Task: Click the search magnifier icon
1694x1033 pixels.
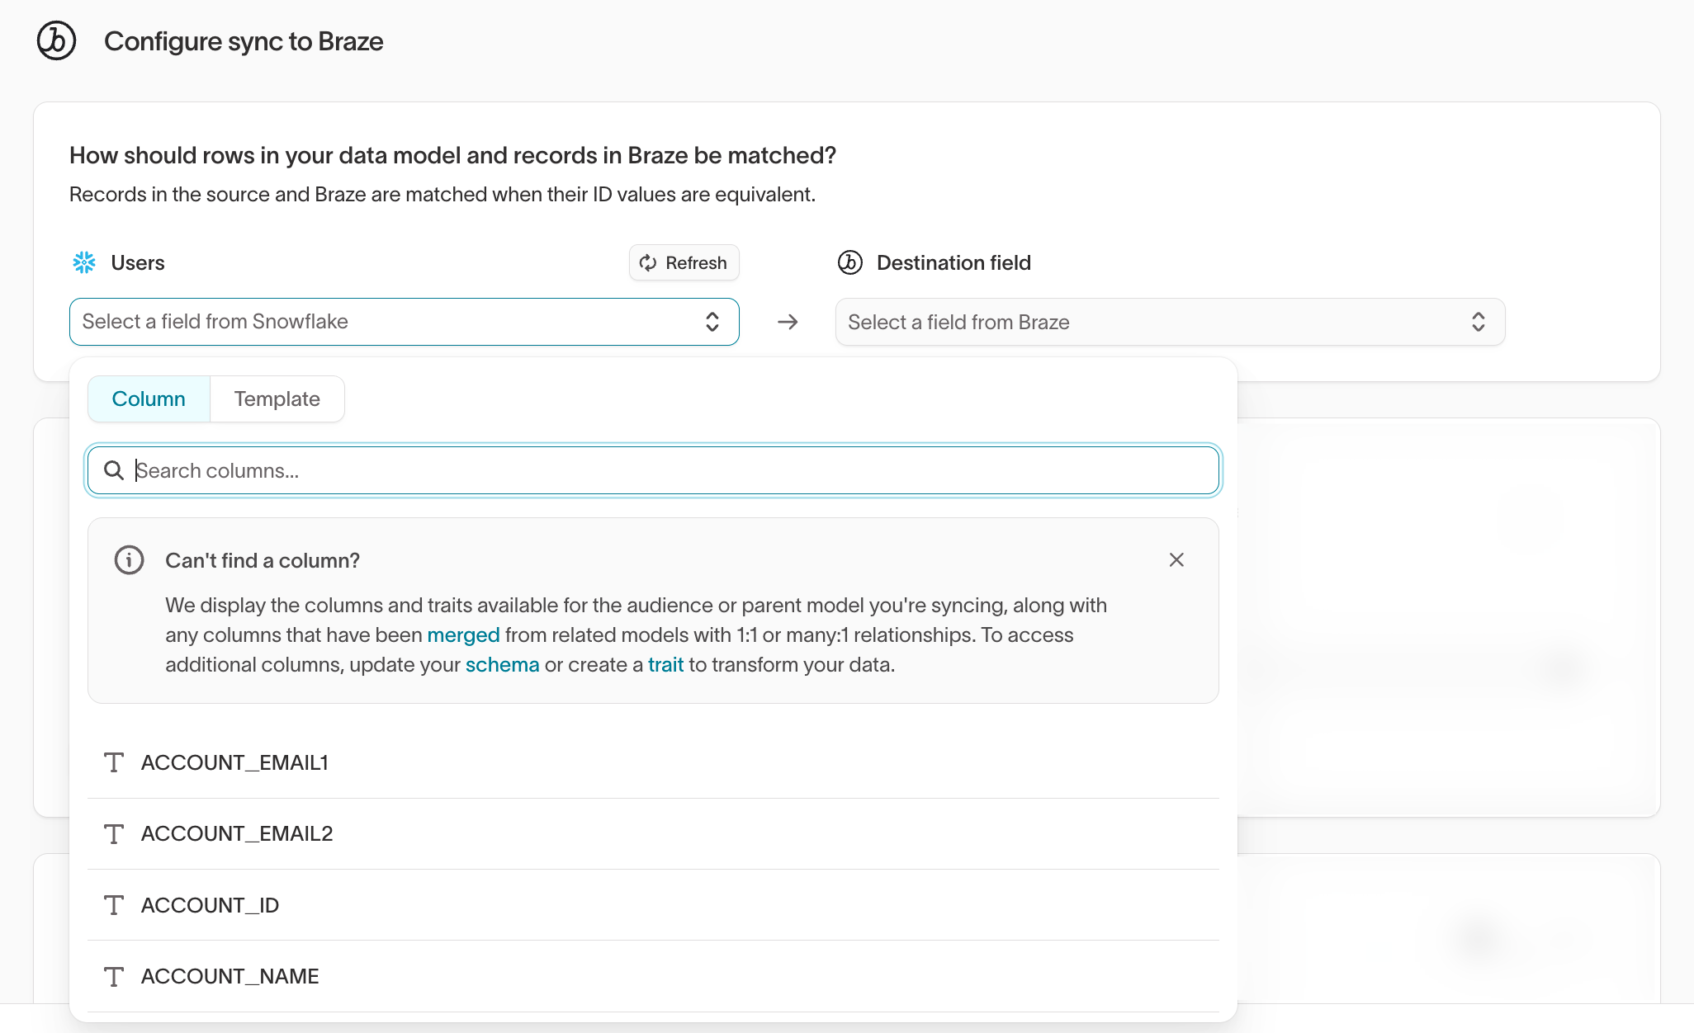Action: (x=114, y=470)
